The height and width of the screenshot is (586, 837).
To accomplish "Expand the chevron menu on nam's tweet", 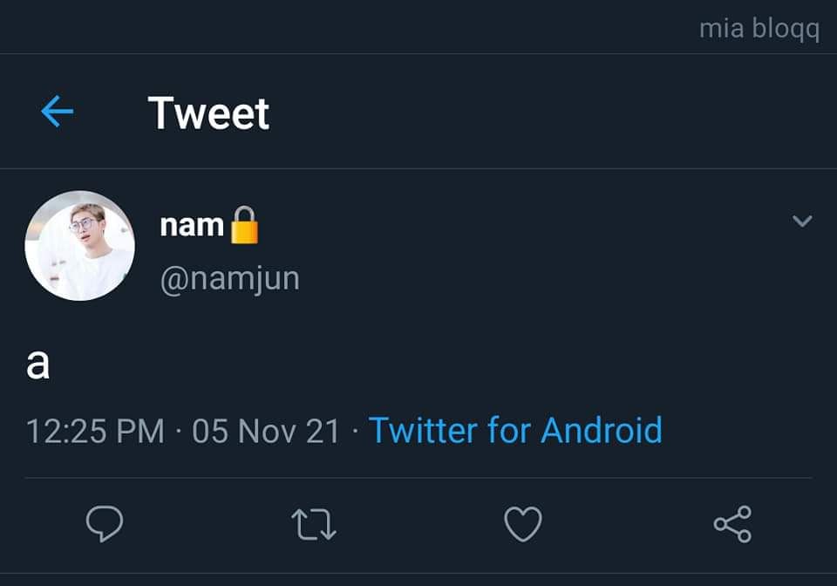I will tap(802, 221).
